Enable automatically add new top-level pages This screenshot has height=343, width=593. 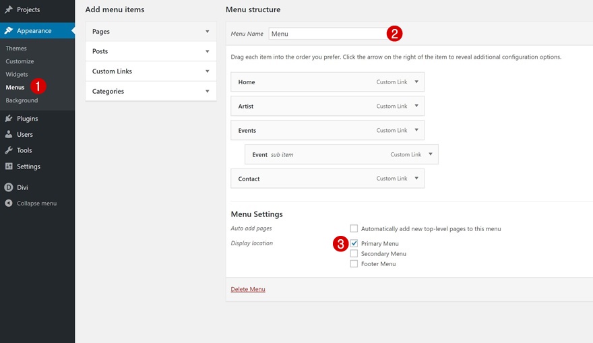click(354, 229)
